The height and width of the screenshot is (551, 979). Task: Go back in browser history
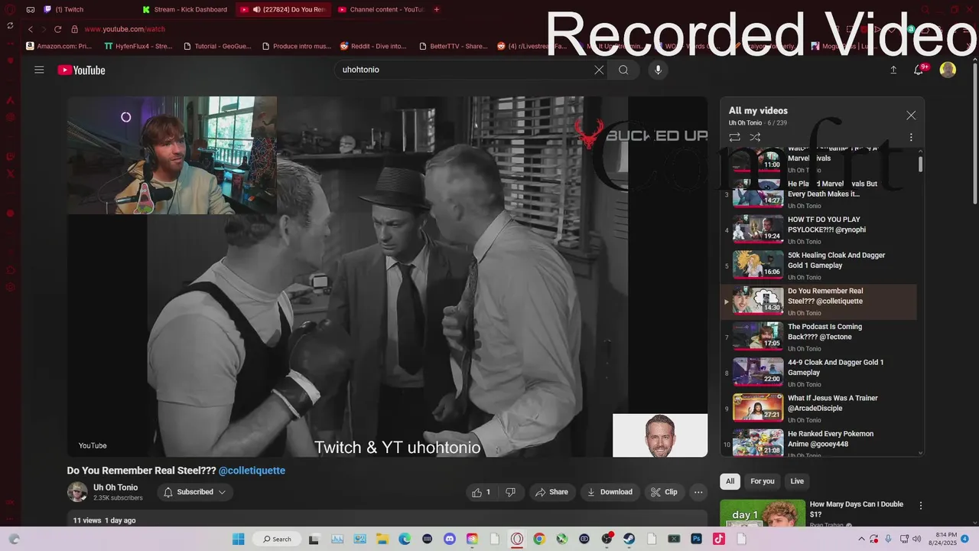tap(31, 29)
